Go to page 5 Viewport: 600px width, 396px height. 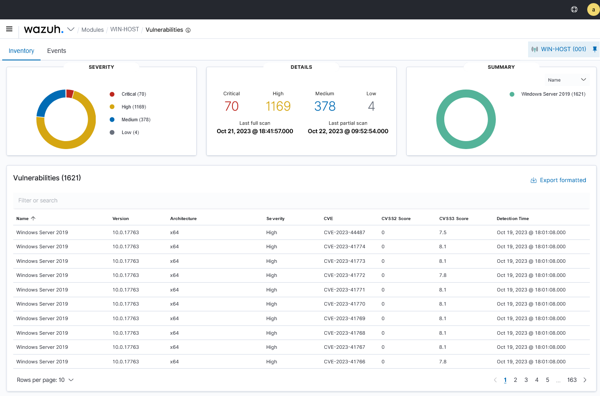tap(547, 380)
